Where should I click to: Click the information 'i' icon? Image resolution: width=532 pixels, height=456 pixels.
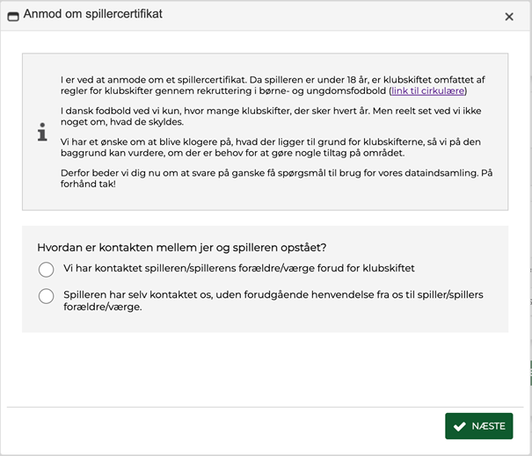[42, 133]
